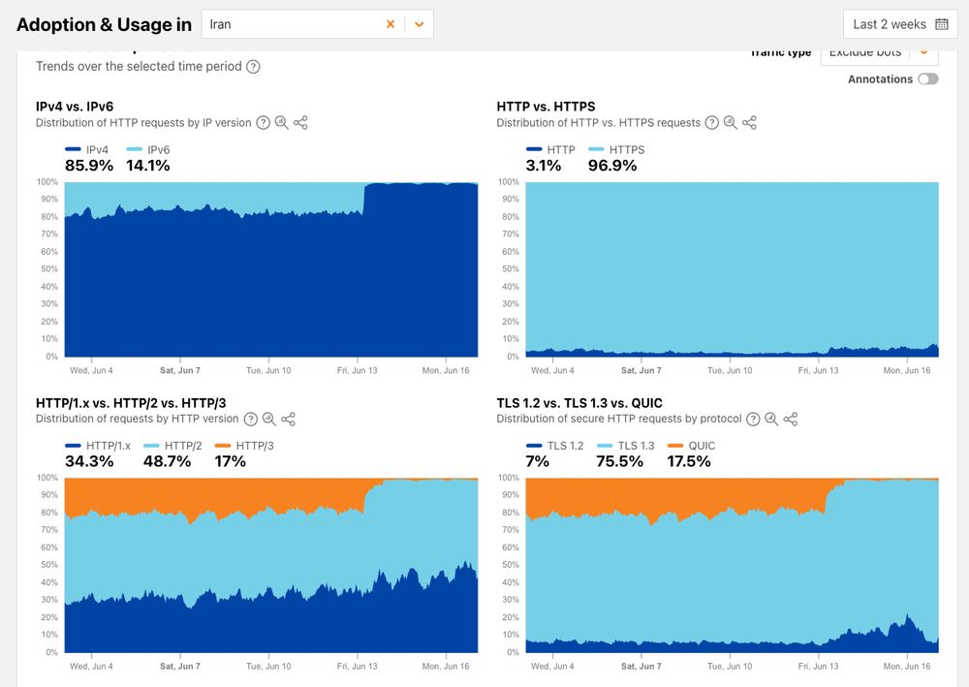Toggle HTTP/3 series in the legend

(254, 447)
